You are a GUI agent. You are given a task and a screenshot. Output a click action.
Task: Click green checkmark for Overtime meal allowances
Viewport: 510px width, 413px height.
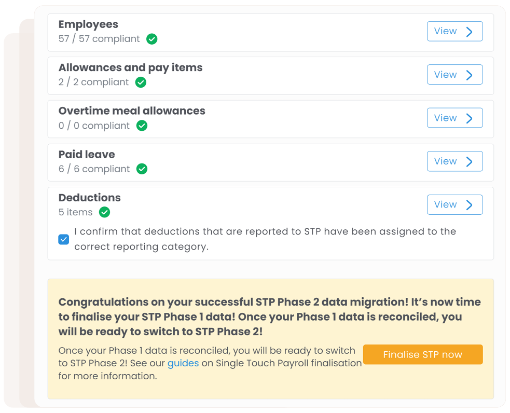point(142,126)
